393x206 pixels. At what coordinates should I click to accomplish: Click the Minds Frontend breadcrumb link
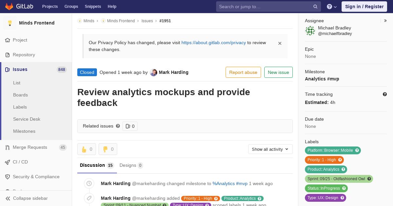pos(121,21)
